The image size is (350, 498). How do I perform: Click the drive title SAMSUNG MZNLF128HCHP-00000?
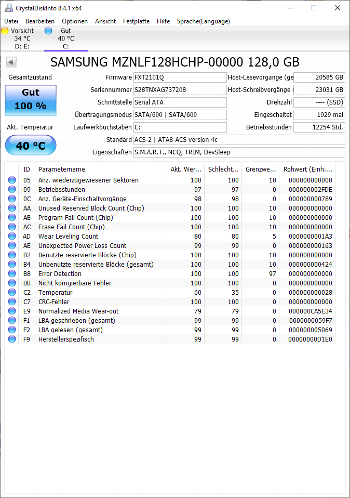pos(175,62)
